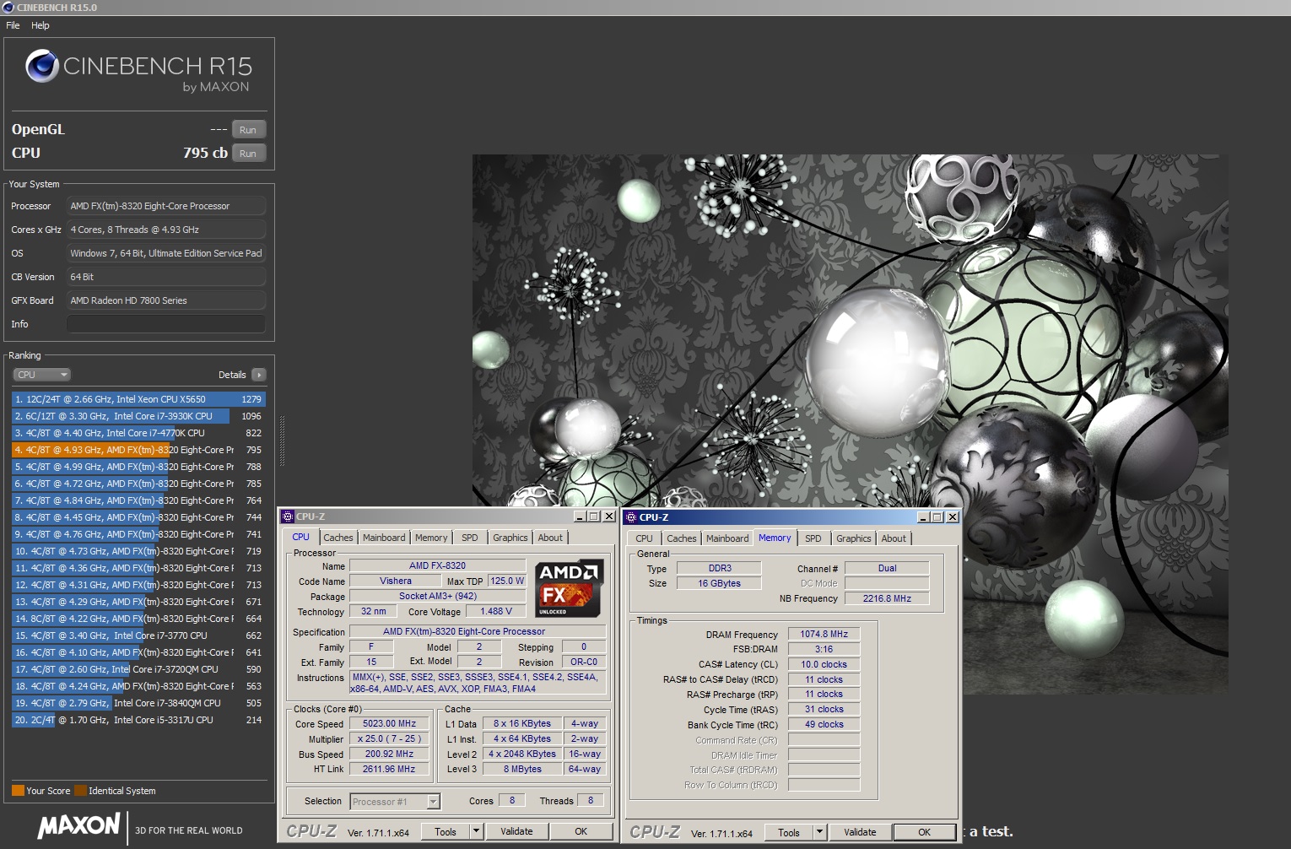Click the Your Score orange legend swatch
The height and width of the screenshot is (849, 1291).
[x=18, y=791]
